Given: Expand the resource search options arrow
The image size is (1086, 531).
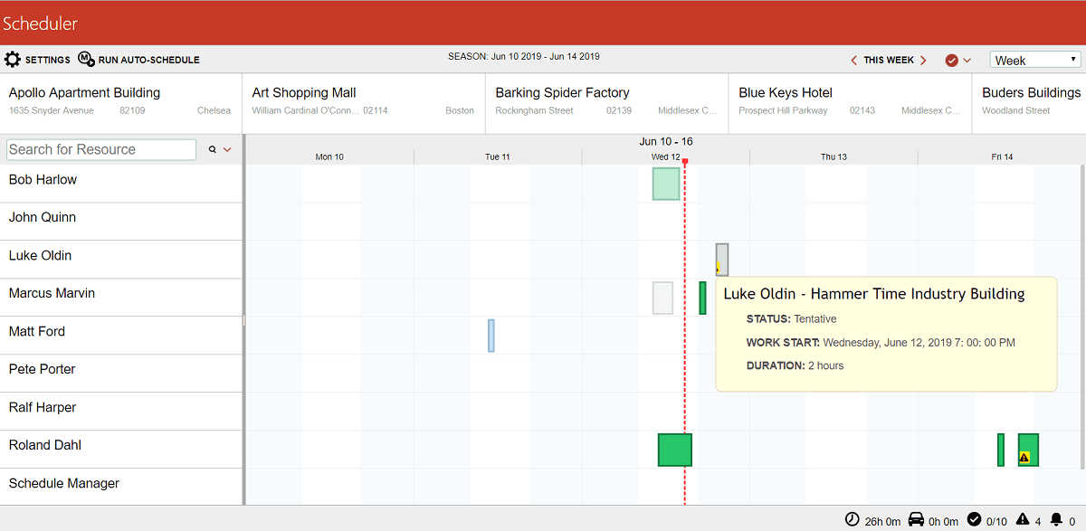Looking at the screenshot, I should [x=227, y=150].
